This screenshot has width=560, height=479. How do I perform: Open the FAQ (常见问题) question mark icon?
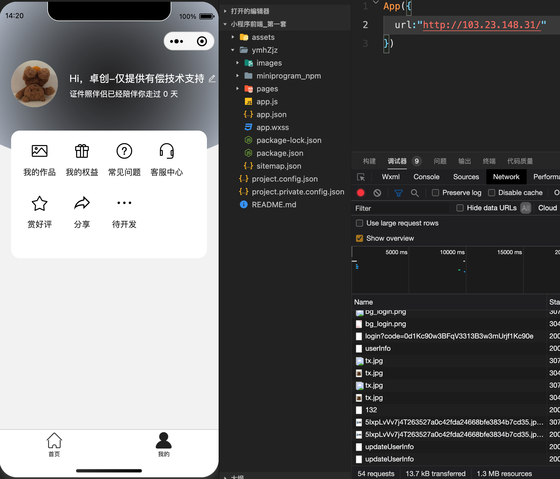point(124,151)
